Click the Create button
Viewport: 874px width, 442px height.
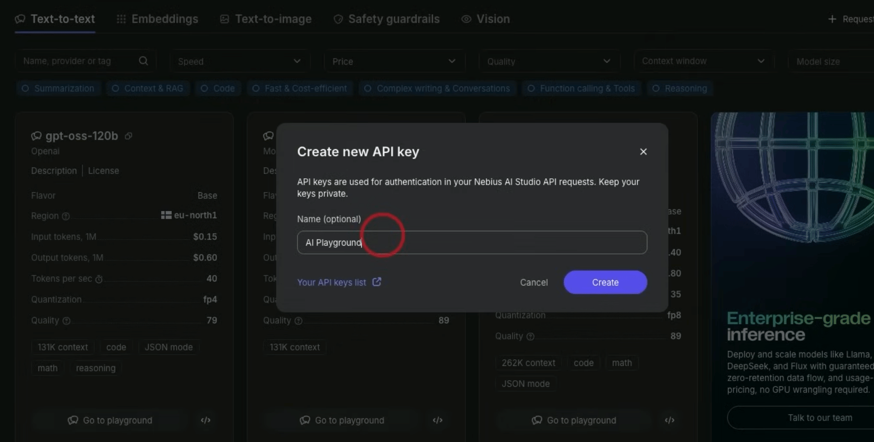605,282
